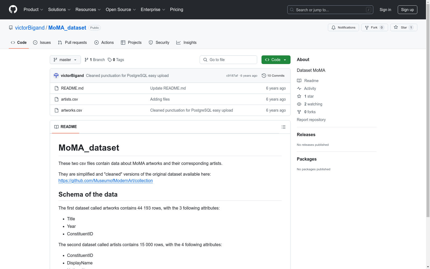Viewport: 430px width, 269px height.
Task: Click the star icon in the Star button
Action: (396, 27)
